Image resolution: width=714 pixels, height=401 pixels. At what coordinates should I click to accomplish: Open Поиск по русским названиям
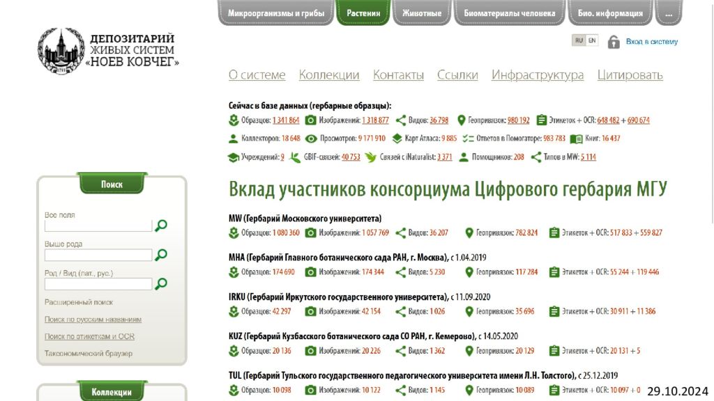[93, 320]
